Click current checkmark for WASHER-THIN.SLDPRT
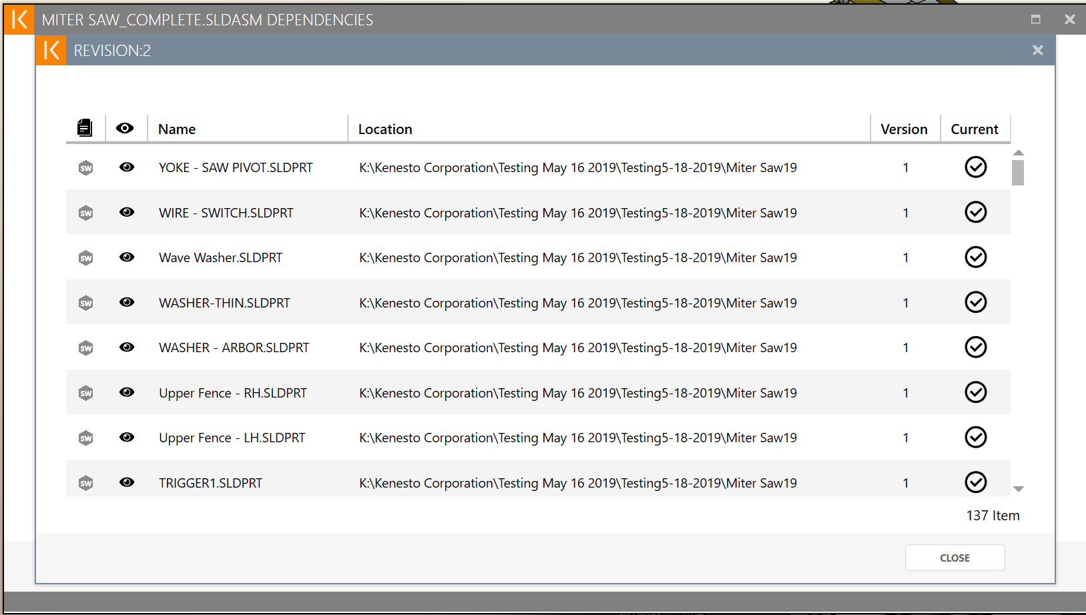The image size is (1086, 615). tap(976, 302)
